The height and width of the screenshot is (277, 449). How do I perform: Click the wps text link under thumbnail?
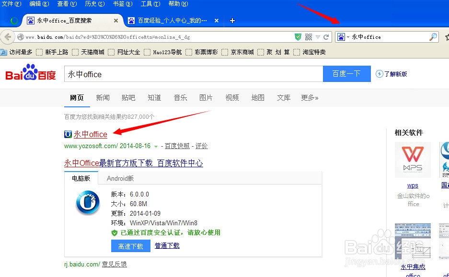point(413,185)
